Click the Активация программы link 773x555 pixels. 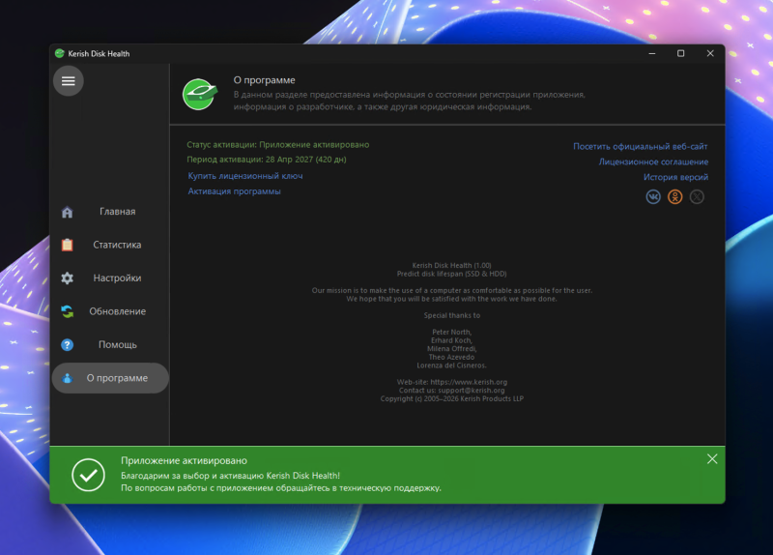234,191
